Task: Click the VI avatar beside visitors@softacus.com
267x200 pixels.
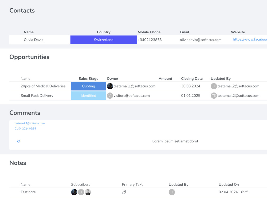Action: (x=110, y=96)
